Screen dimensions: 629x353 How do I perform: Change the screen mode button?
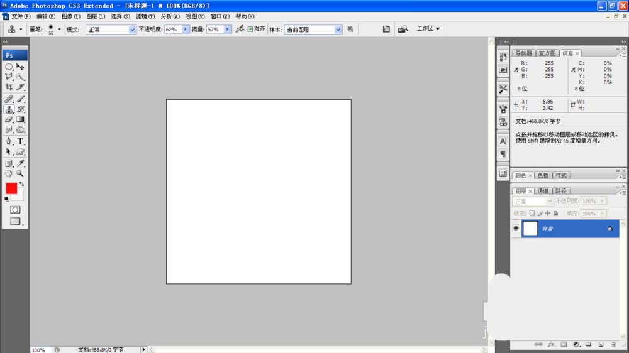coord(15,221)
